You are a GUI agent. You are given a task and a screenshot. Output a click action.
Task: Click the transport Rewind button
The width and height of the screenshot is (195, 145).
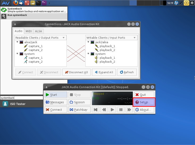104,110
